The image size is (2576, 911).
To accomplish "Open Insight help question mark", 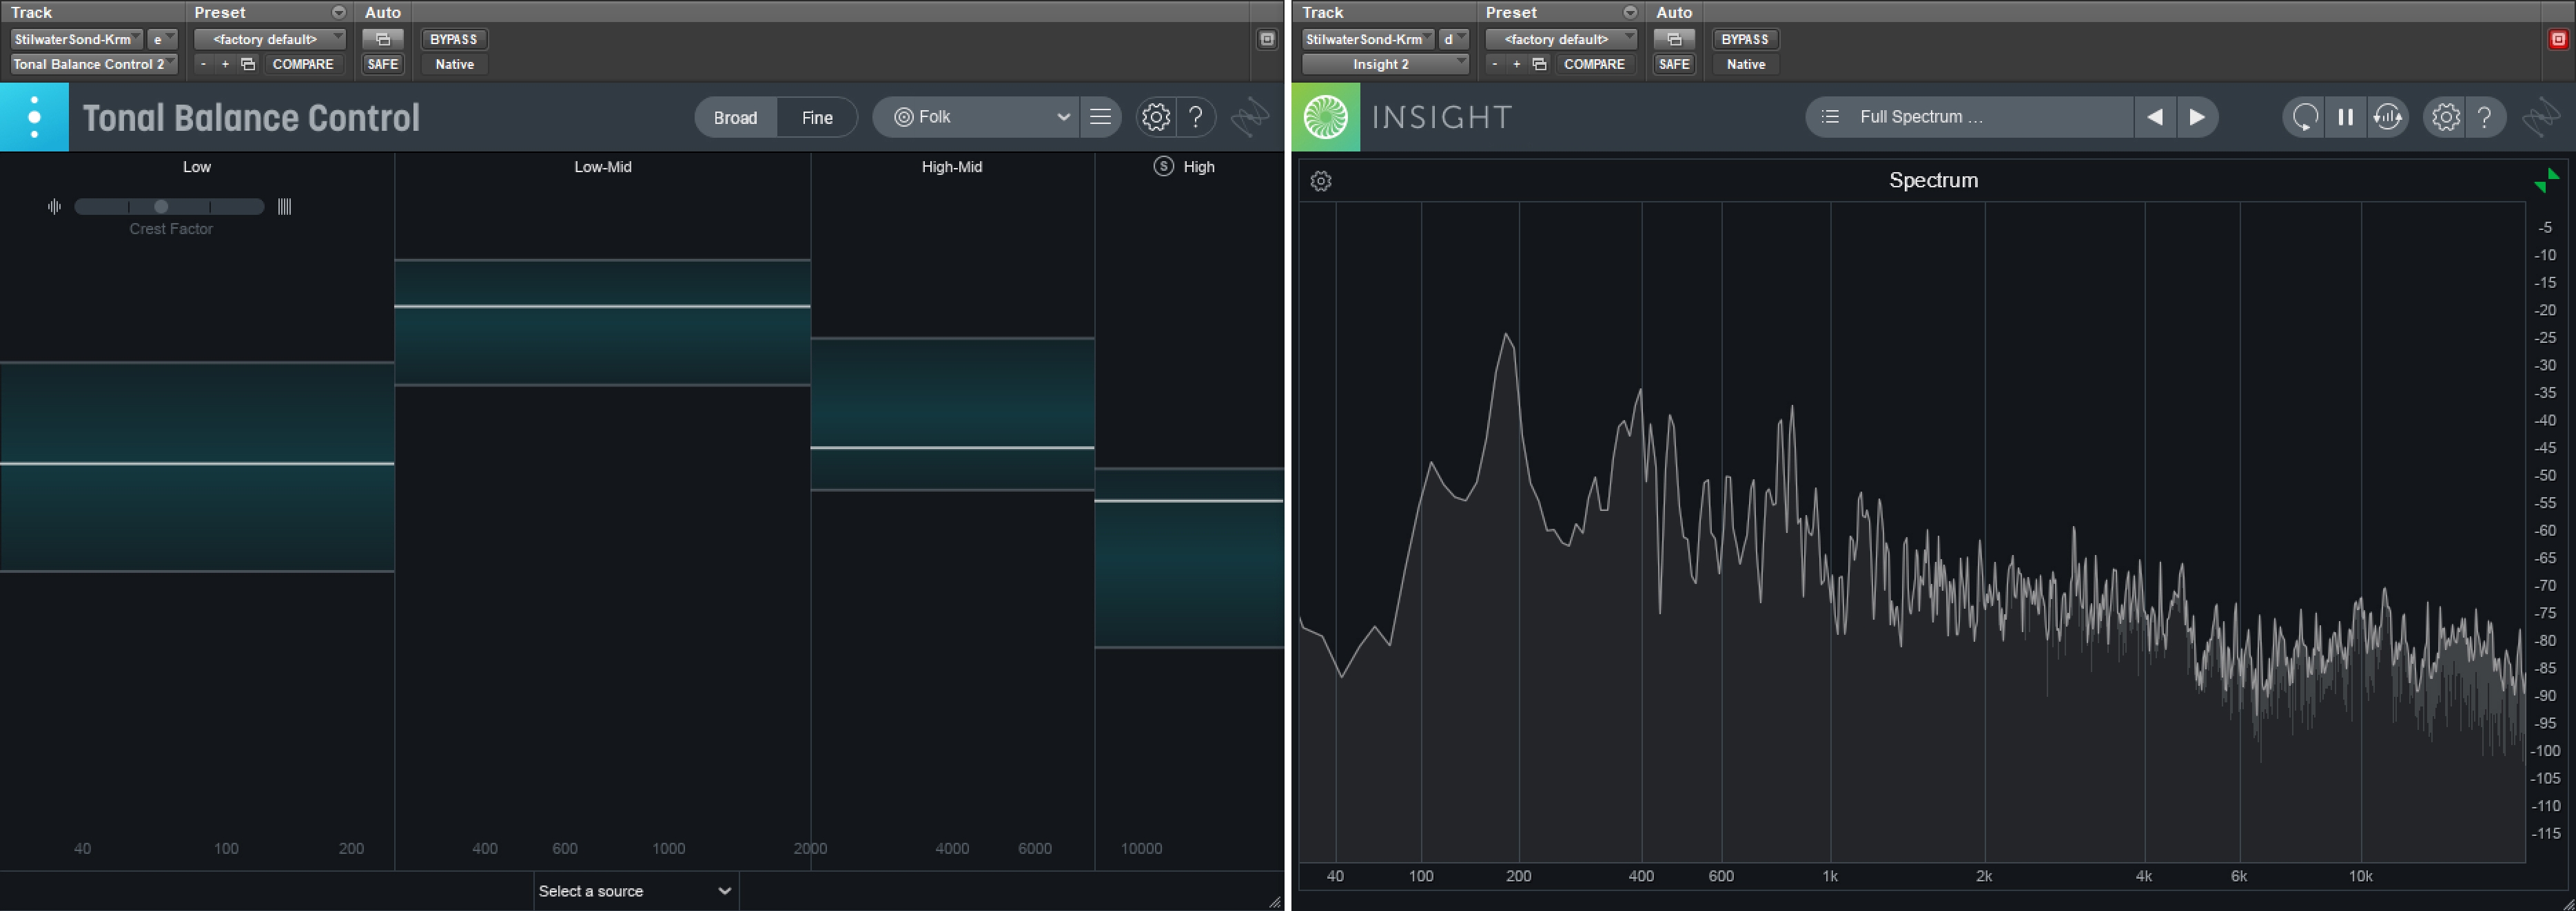I will coord(2485,117).
